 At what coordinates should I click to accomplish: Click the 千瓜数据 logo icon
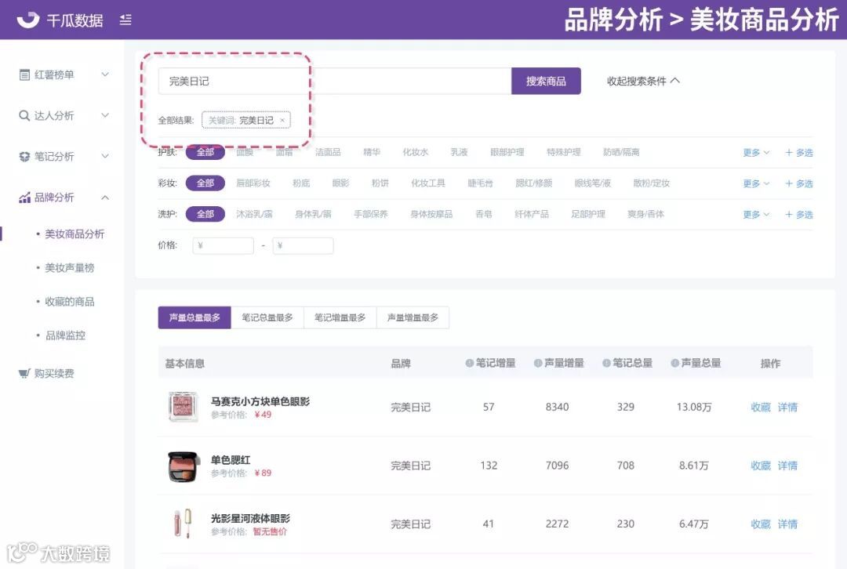point(28,20)
